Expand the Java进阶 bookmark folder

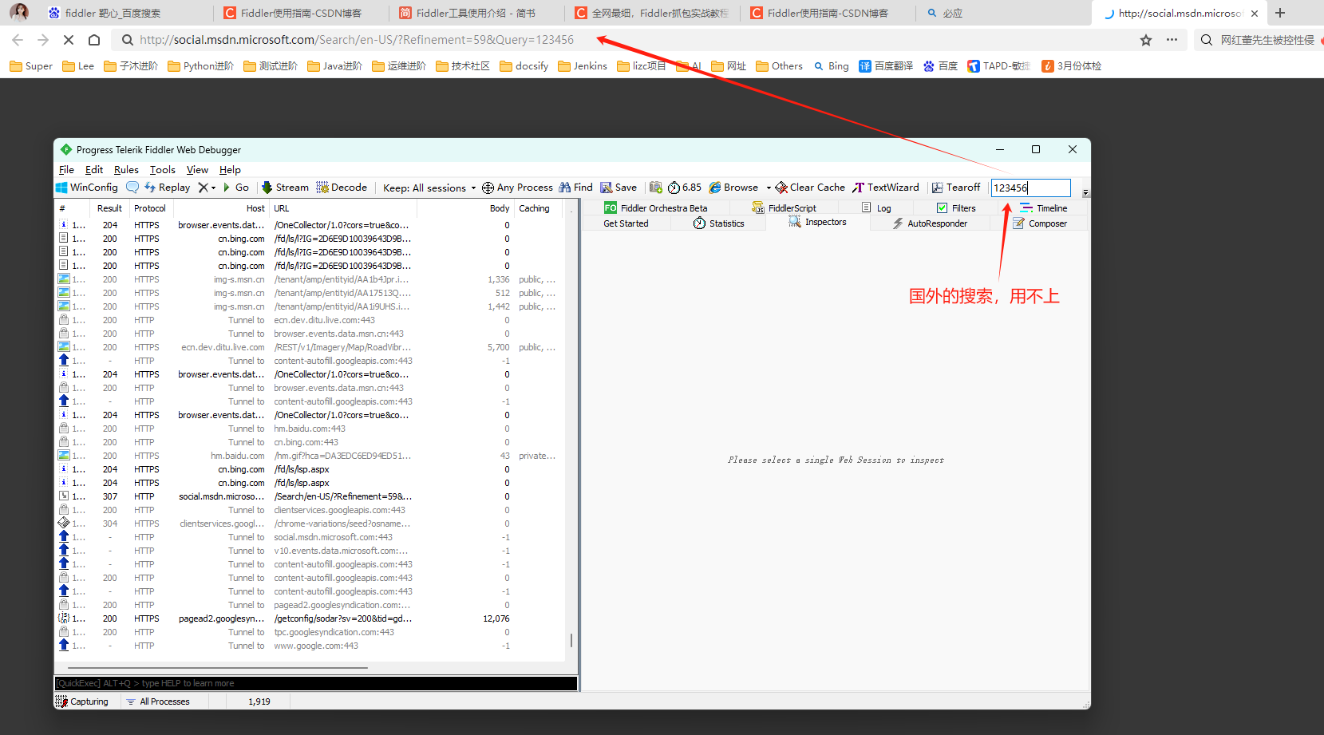[x=334, y=66]
